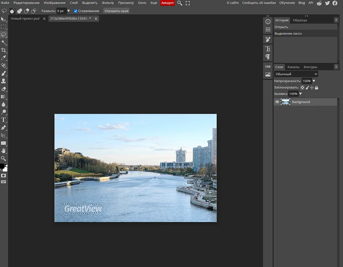Open the Размыть feather dropdown arrow
Viewport: 343px width, 267px height.
69,11
